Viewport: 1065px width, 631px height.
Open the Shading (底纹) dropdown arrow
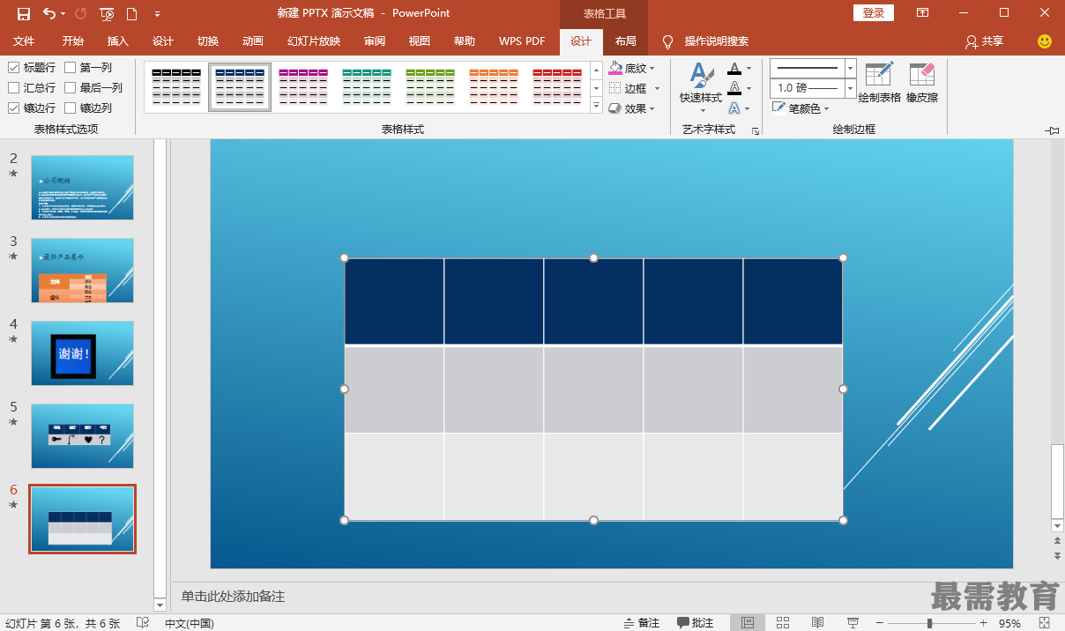click(x=652, y=69)
